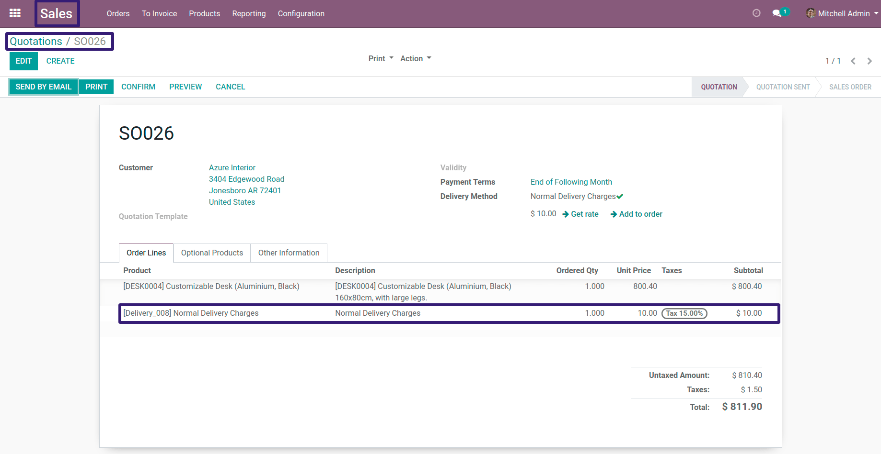The image size is (881, 454).
Task: Expand the Print dropdown
Action: click(381, 58)
